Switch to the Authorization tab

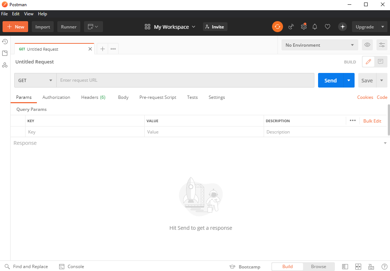pyautogui.click(x=56, y=97)
